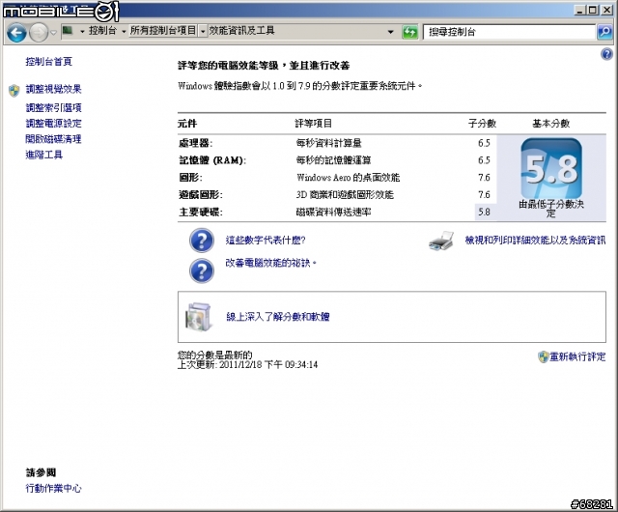Open 進階工具 link
The height and width of the screenshot is (512, 618).
(44, 155)
